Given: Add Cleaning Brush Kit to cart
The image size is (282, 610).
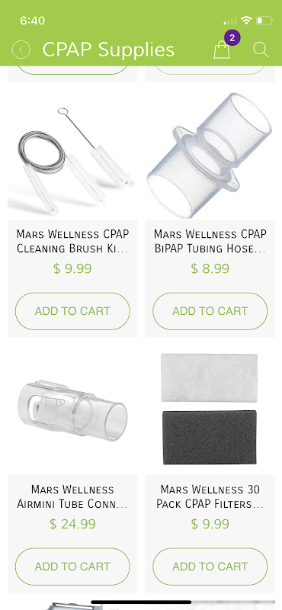Looking at the screenshot, I should click(x=72, y=311).
